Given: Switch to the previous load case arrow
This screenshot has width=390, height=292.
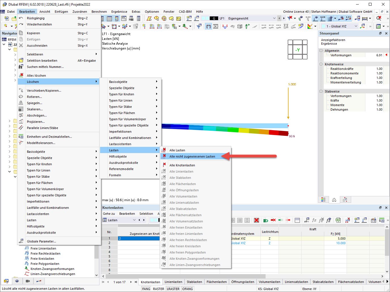Looking at the screenshot, I should pos(279,18).
